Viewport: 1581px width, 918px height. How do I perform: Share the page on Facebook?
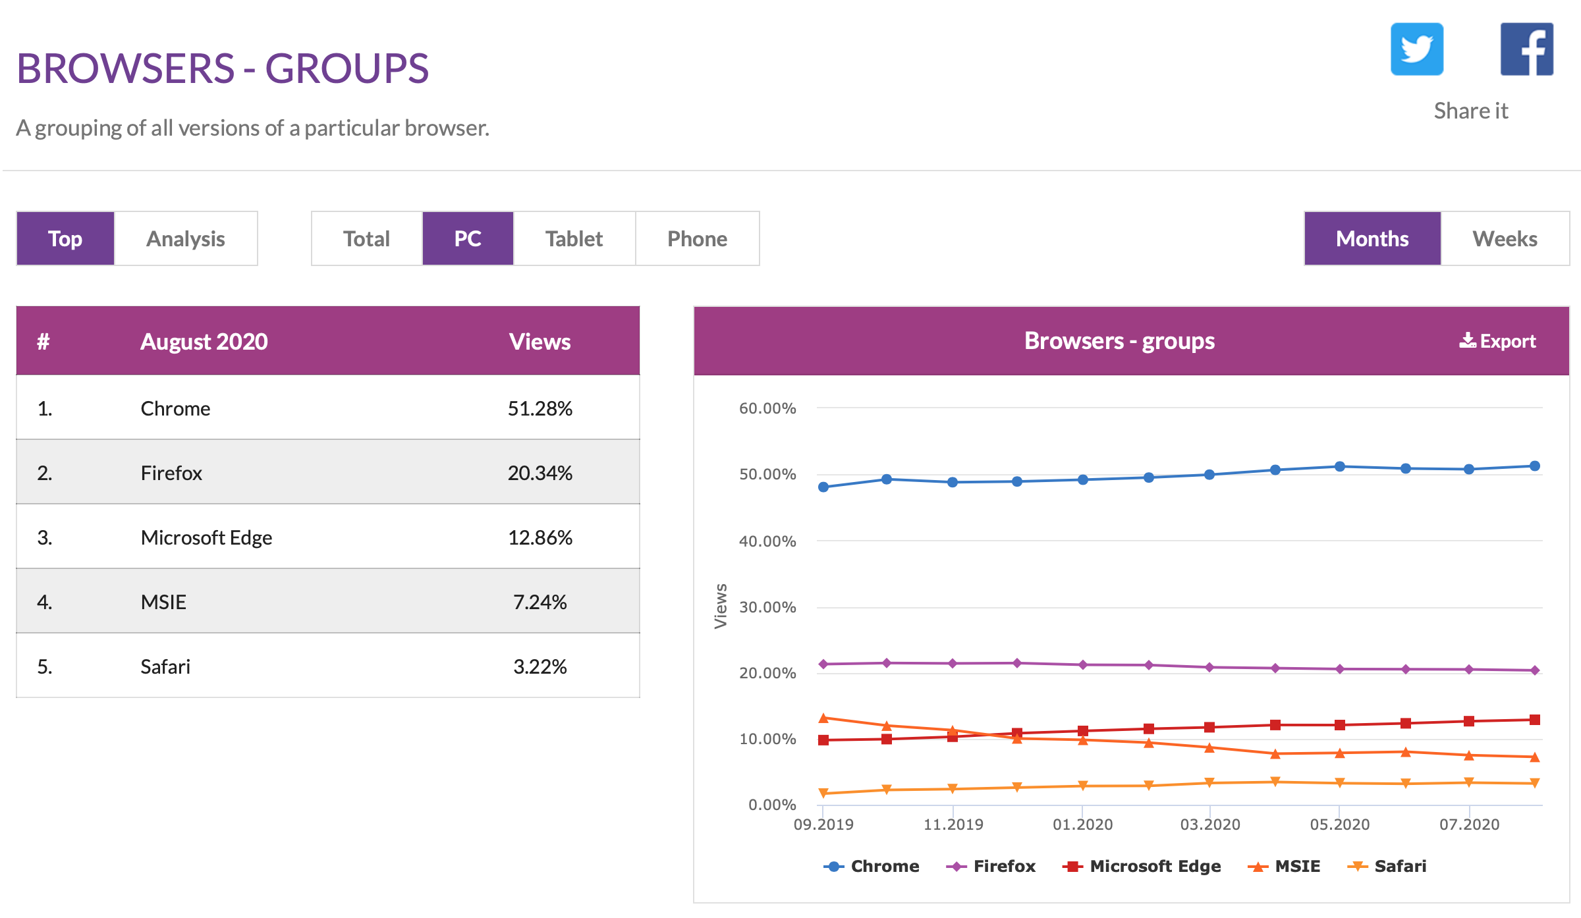coord(1526,49)
